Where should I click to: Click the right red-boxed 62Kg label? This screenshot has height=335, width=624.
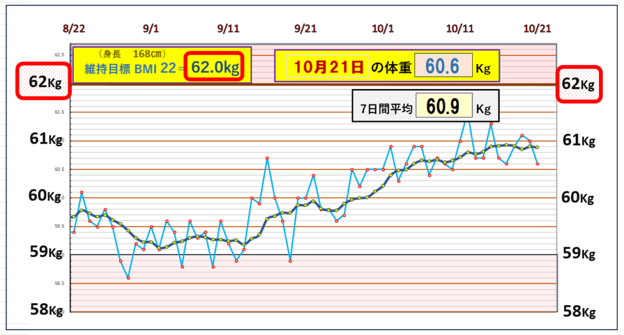(579, 83)
